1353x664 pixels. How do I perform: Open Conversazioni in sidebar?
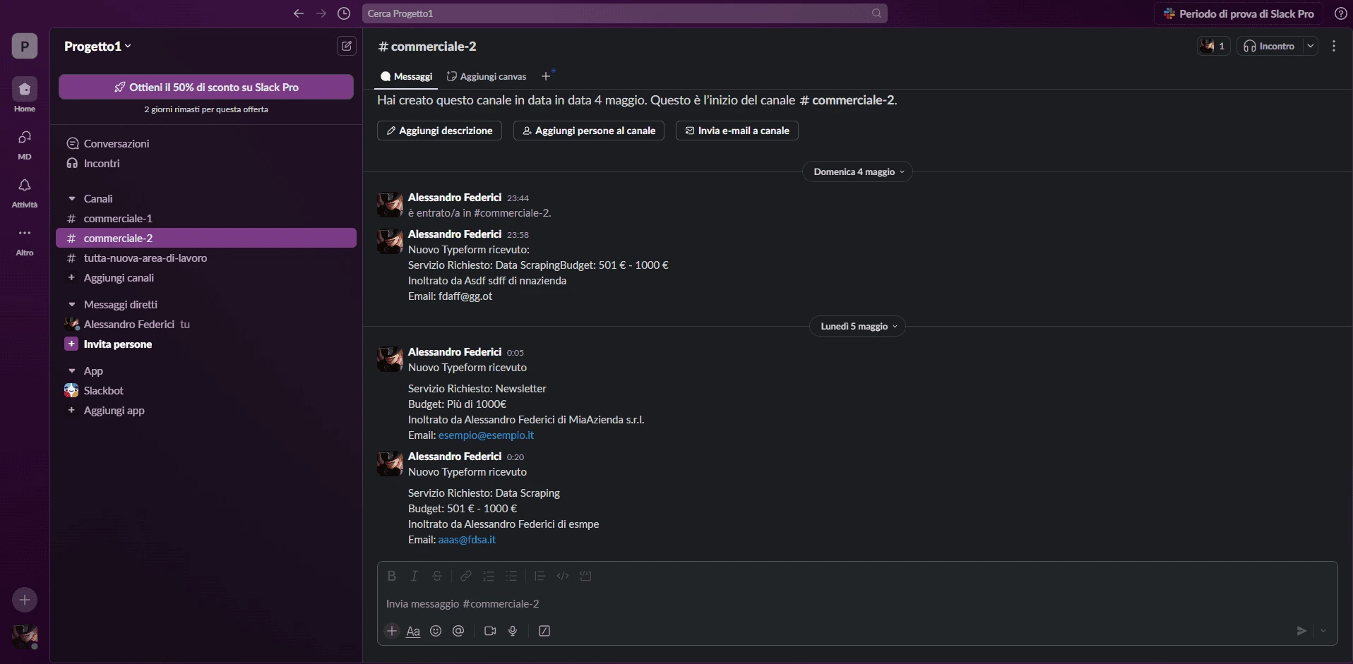tap(206, 144)
